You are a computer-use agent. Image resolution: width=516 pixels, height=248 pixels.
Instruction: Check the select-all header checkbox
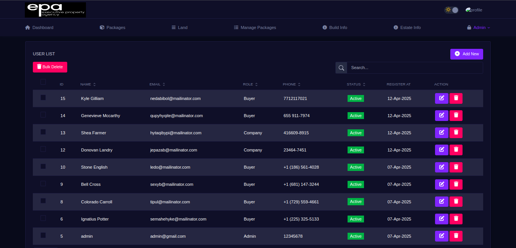point(43,82)
